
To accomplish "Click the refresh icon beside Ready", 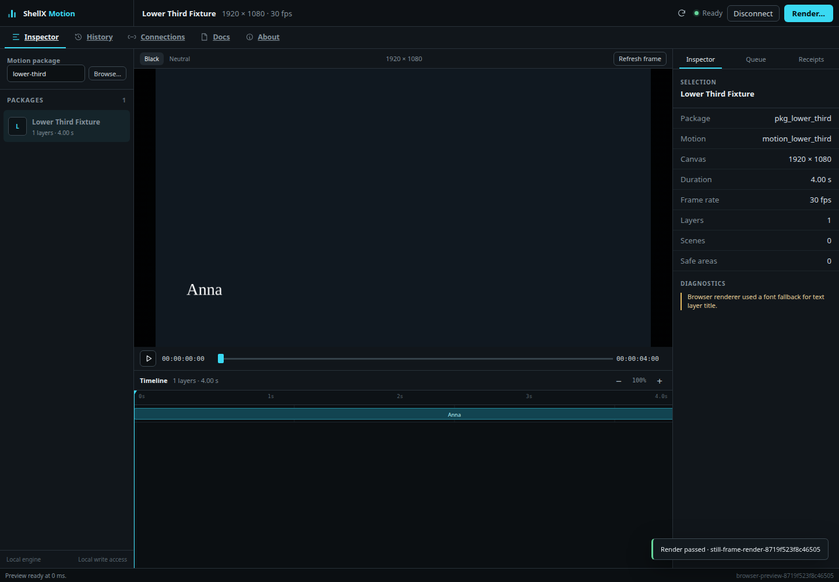I will tap(682, 13).
